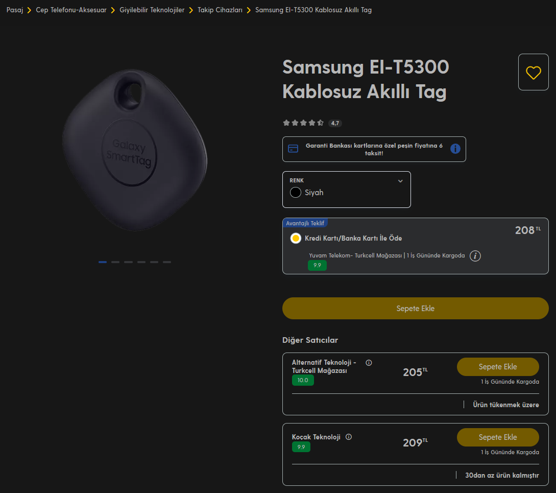Go to Giyilebilir Teknolojiler breadcrumb
Viewport: 556px width, 493px height.
coord(152,10)
